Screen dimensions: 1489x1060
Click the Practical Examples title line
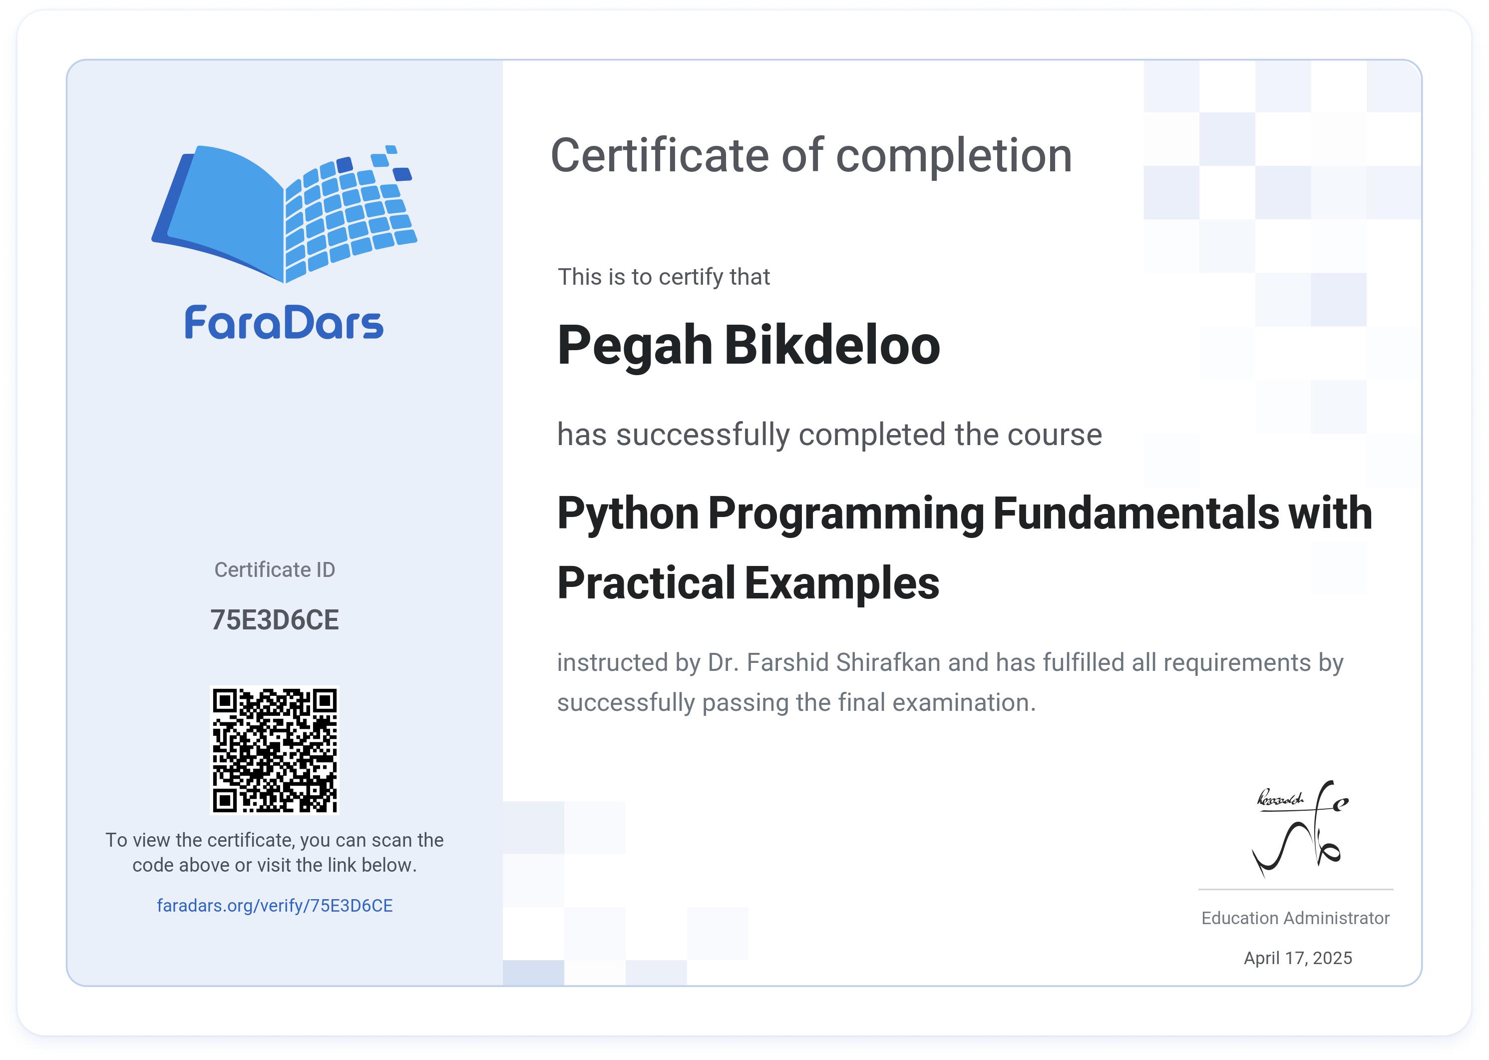point(748,583)
